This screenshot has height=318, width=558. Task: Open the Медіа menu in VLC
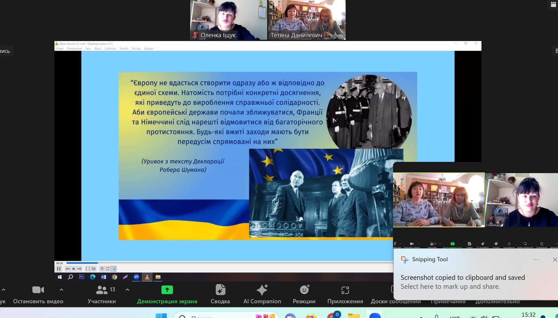(x=60, y=49)
